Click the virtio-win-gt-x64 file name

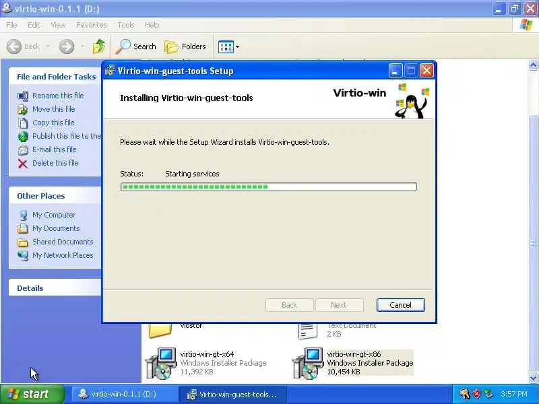207,354
